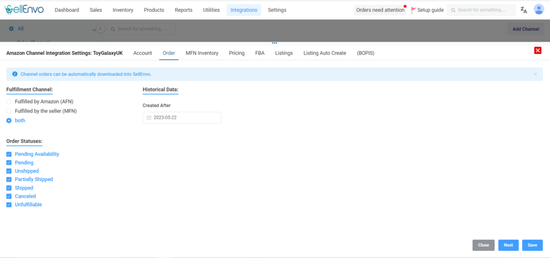This screenshot has width=550, height=258.
Task: Uncheck the Pending Availability checkbox
Action: 9,154
